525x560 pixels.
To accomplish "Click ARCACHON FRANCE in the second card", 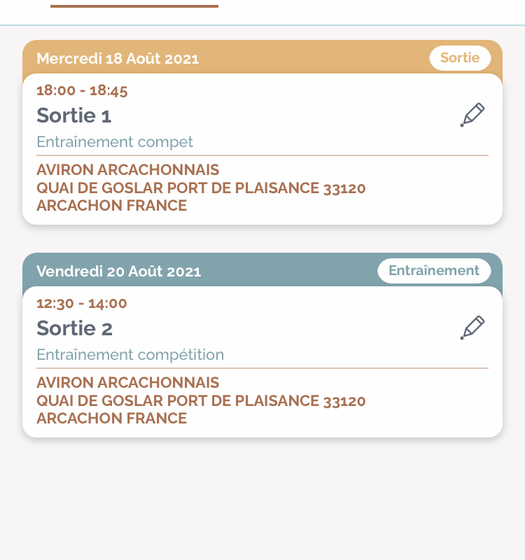I will [x=112, y=419].
